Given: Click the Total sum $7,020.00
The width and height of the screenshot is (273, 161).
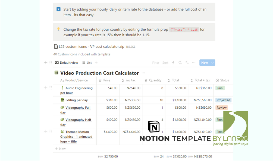Looking at the screenshot, I should 176,156.
